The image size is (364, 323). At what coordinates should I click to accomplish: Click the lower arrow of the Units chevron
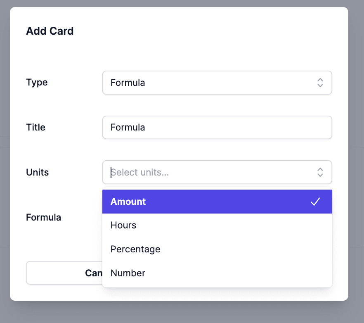320,174
